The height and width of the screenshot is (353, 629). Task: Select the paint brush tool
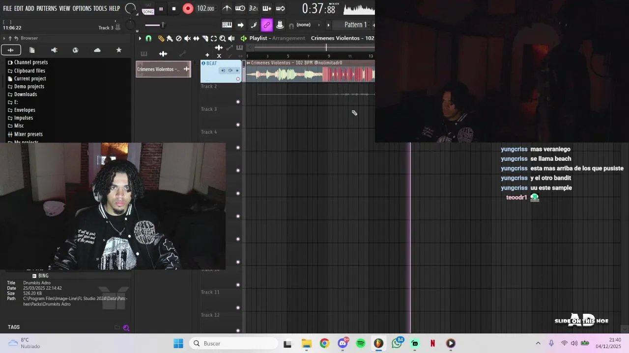170,38
